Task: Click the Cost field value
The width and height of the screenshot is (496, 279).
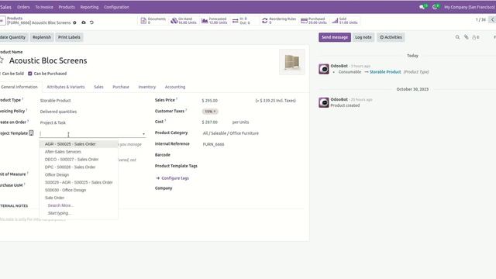Action: (x=210, y=122)
